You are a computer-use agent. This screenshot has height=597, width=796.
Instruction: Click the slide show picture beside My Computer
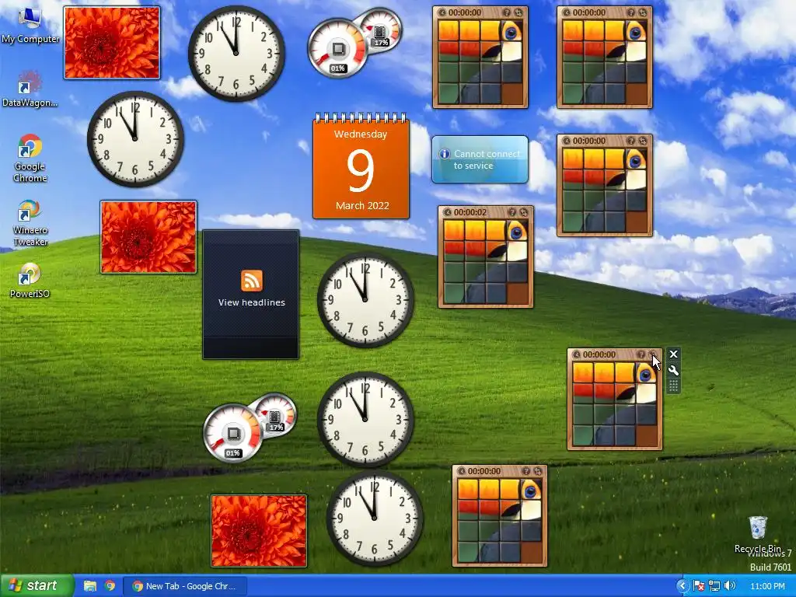[112, 43]
